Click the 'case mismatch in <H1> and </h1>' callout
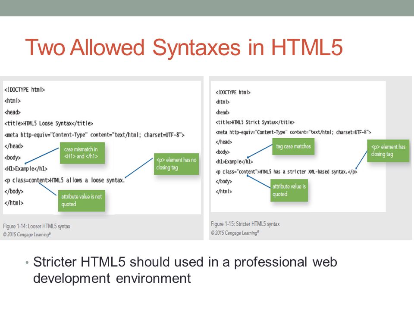Screen dimensions: 414x310 [x=82, y=153]
